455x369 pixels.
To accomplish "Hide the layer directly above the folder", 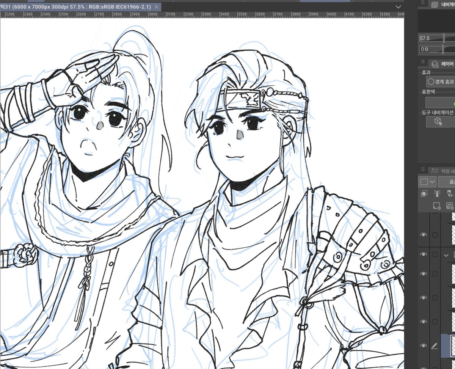I will coord(424,235).
